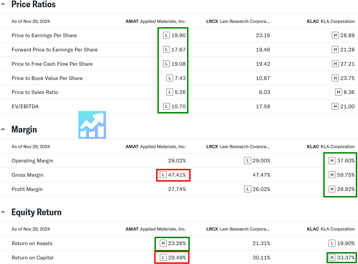Click H badge next to KLAC 28.89

click(x=335, y=35)
